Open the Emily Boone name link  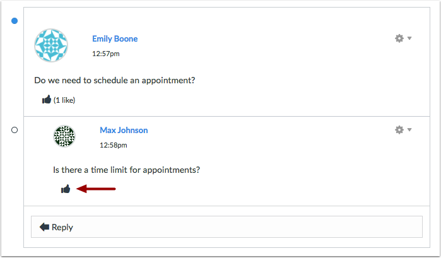pyautogui.click(x=115, y=39)
